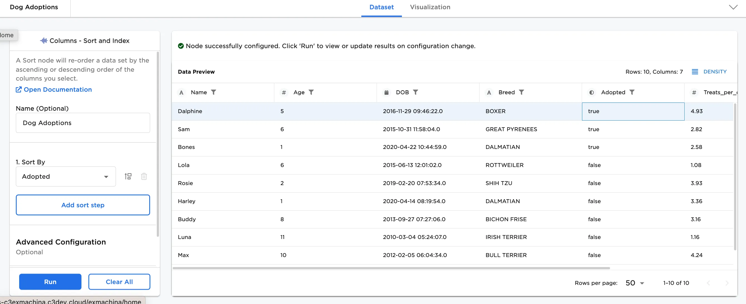
Task: Open the filter on the Name column
Action: click(214, 92)
